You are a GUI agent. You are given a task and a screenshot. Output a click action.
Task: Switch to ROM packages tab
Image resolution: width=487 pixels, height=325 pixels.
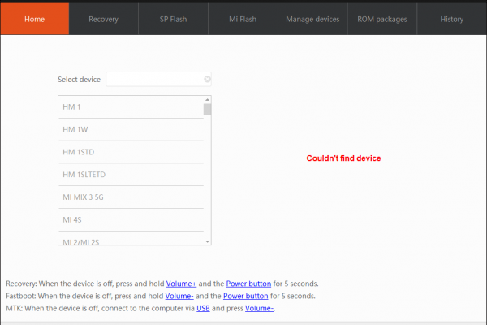[x=382, y=19]
